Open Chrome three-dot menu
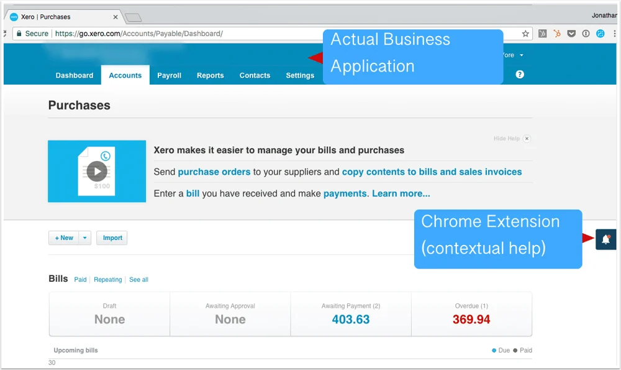Viewport: 621px width, 370px height. click(615, 34)
